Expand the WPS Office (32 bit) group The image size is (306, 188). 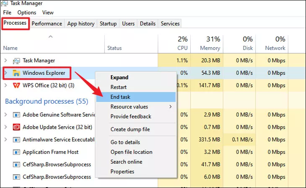(x=6, y=85)
